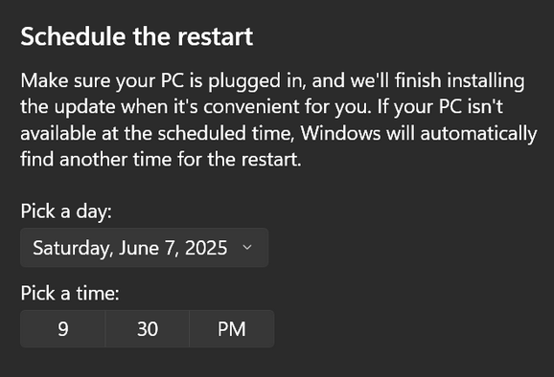The height and width of the screenshot is (377, 554).
Task: Click the word 'automatically' in the description
Action: click(x=478, y=134)
